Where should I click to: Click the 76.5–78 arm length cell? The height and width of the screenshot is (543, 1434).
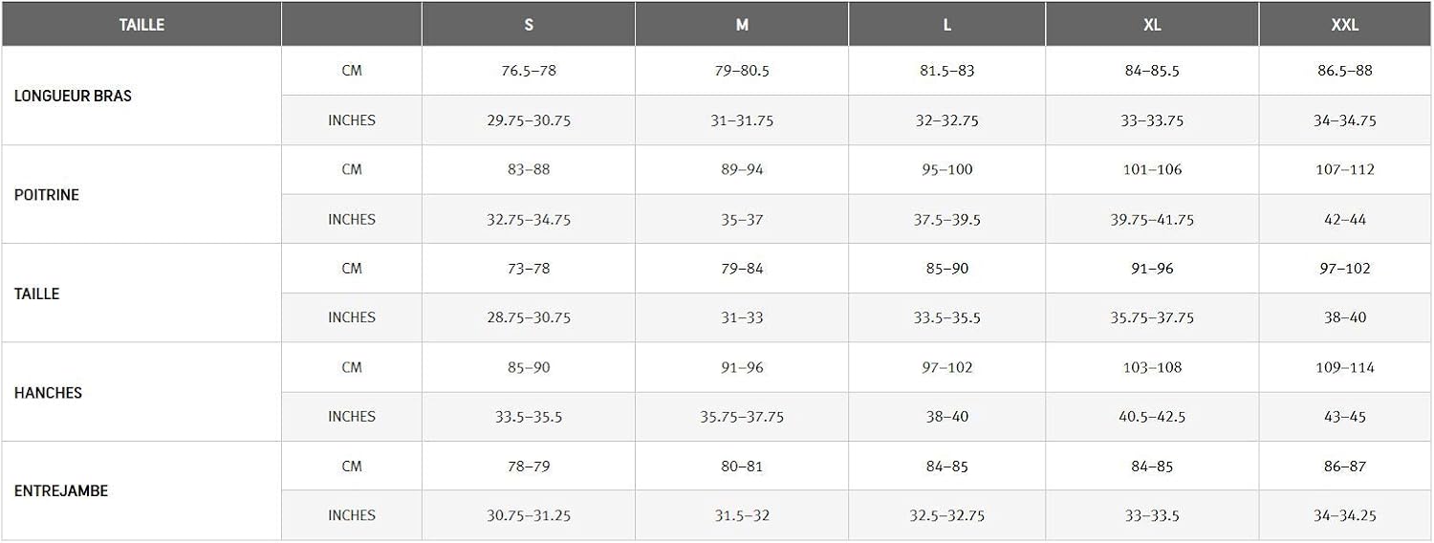coord(529,72)
